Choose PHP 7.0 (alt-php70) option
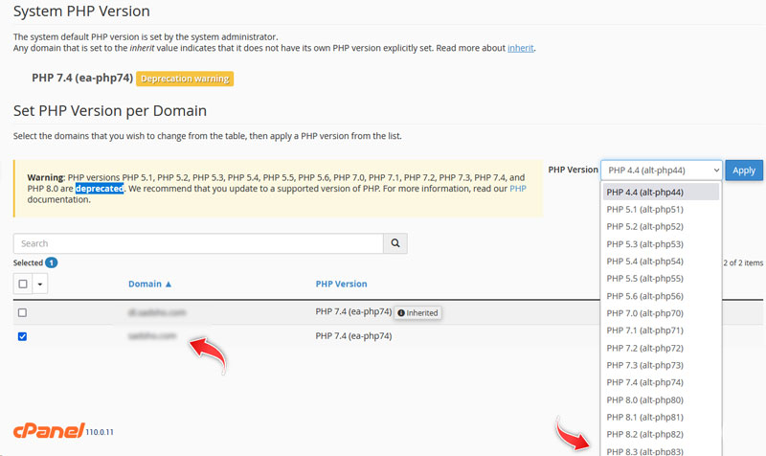 [x=661, y=313]
